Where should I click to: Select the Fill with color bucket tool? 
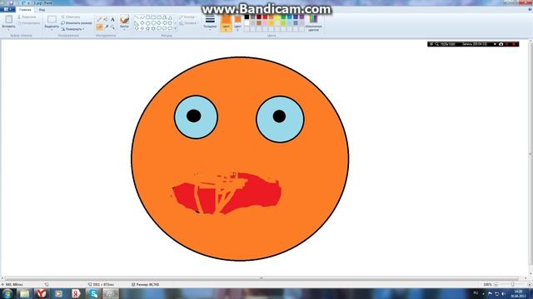click(106, 19)
